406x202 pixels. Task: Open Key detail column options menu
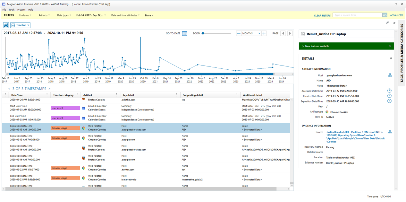176,95
